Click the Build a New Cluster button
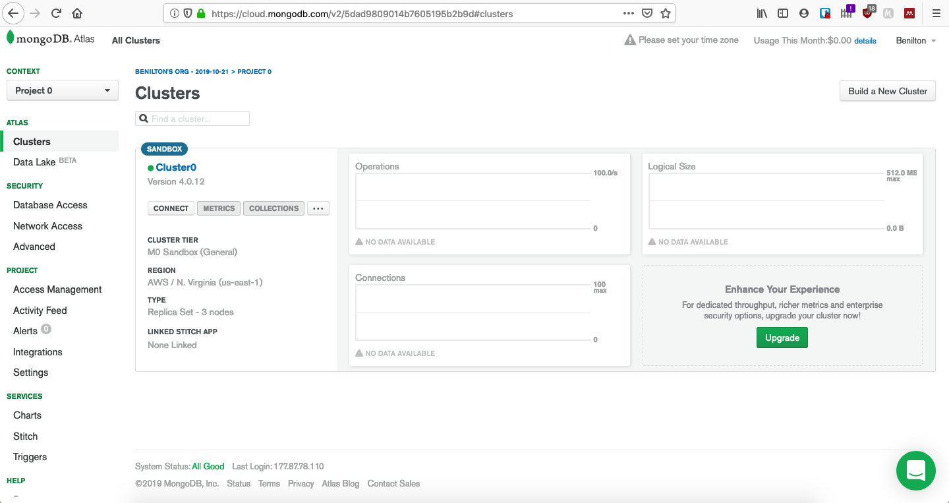 pyautogui.click(x=888, y=91)
